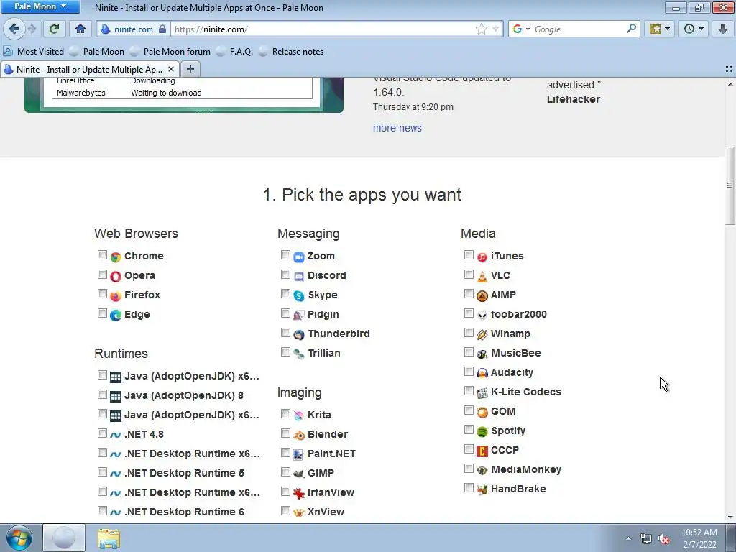Screen dimensions: 736x552
Task: Click the iTunes app icon
Action: click(482, 257)
